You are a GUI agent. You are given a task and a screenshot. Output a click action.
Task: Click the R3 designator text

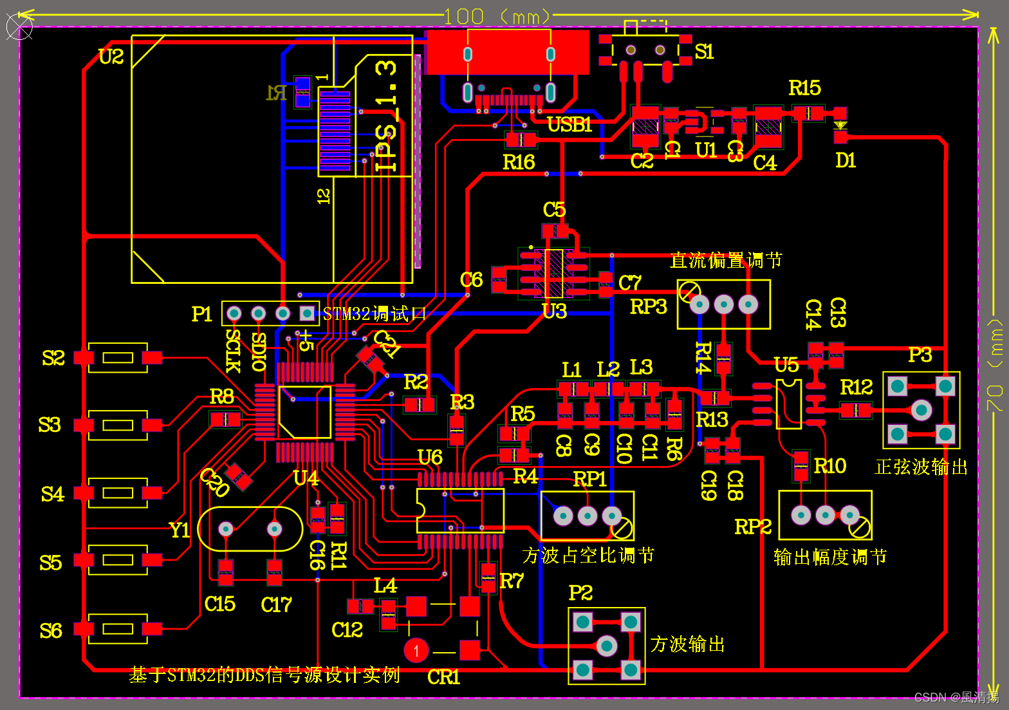point(462,402)
